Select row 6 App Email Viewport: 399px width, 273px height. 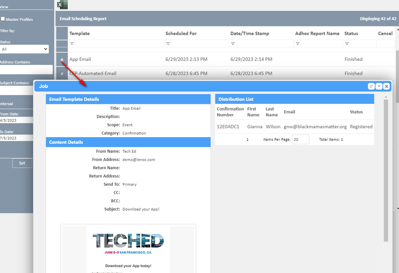click(80, 59)
